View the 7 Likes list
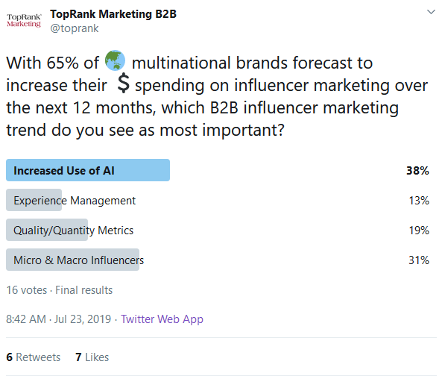The width and height of the screenshot is (442, 376). (x=92, y=357)
